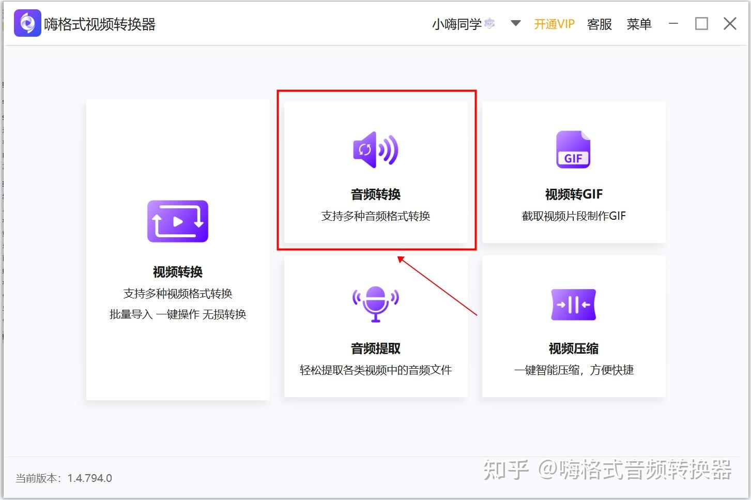Click the VIP badge icon next to username
This screenshot has height=500, width=751.
(488, 23)
